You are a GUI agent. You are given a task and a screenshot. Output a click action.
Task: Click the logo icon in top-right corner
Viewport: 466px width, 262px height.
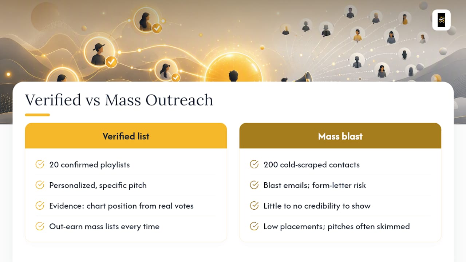(x=441, y=20)
